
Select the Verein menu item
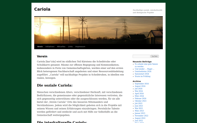coord(40,47)
